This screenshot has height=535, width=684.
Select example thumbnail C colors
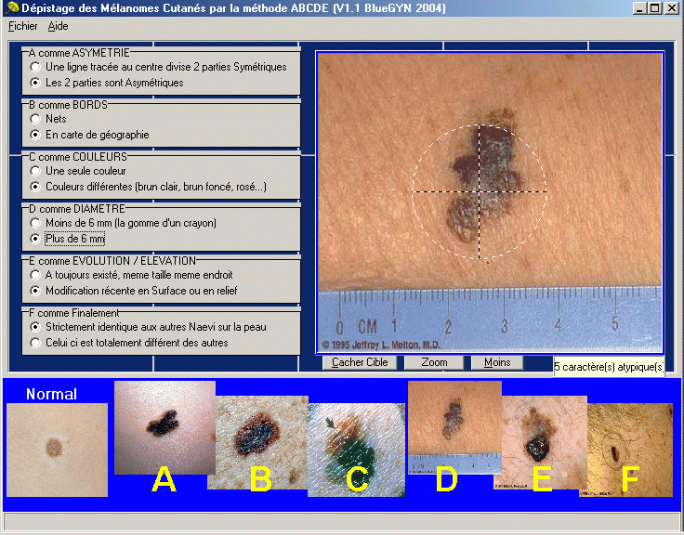coord(356,450)
